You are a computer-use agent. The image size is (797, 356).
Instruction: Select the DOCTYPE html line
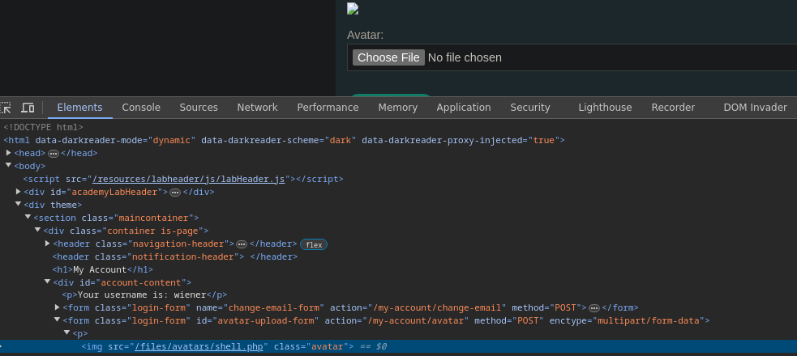click(43, 127)
